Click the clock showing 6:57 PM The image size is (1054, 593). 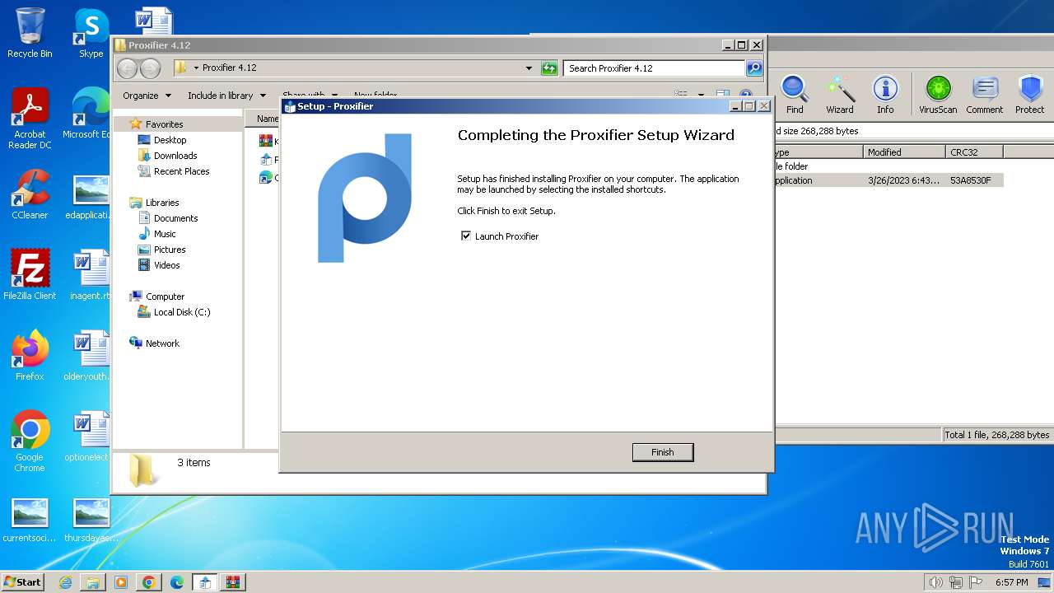click(1011, 582)
